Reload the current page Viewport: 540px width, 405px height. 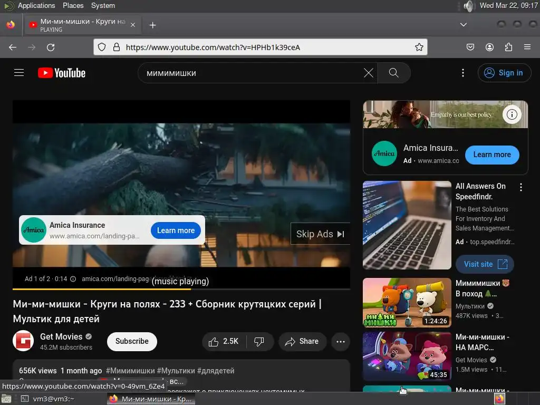pyautogui.click(x=51, y=47)
